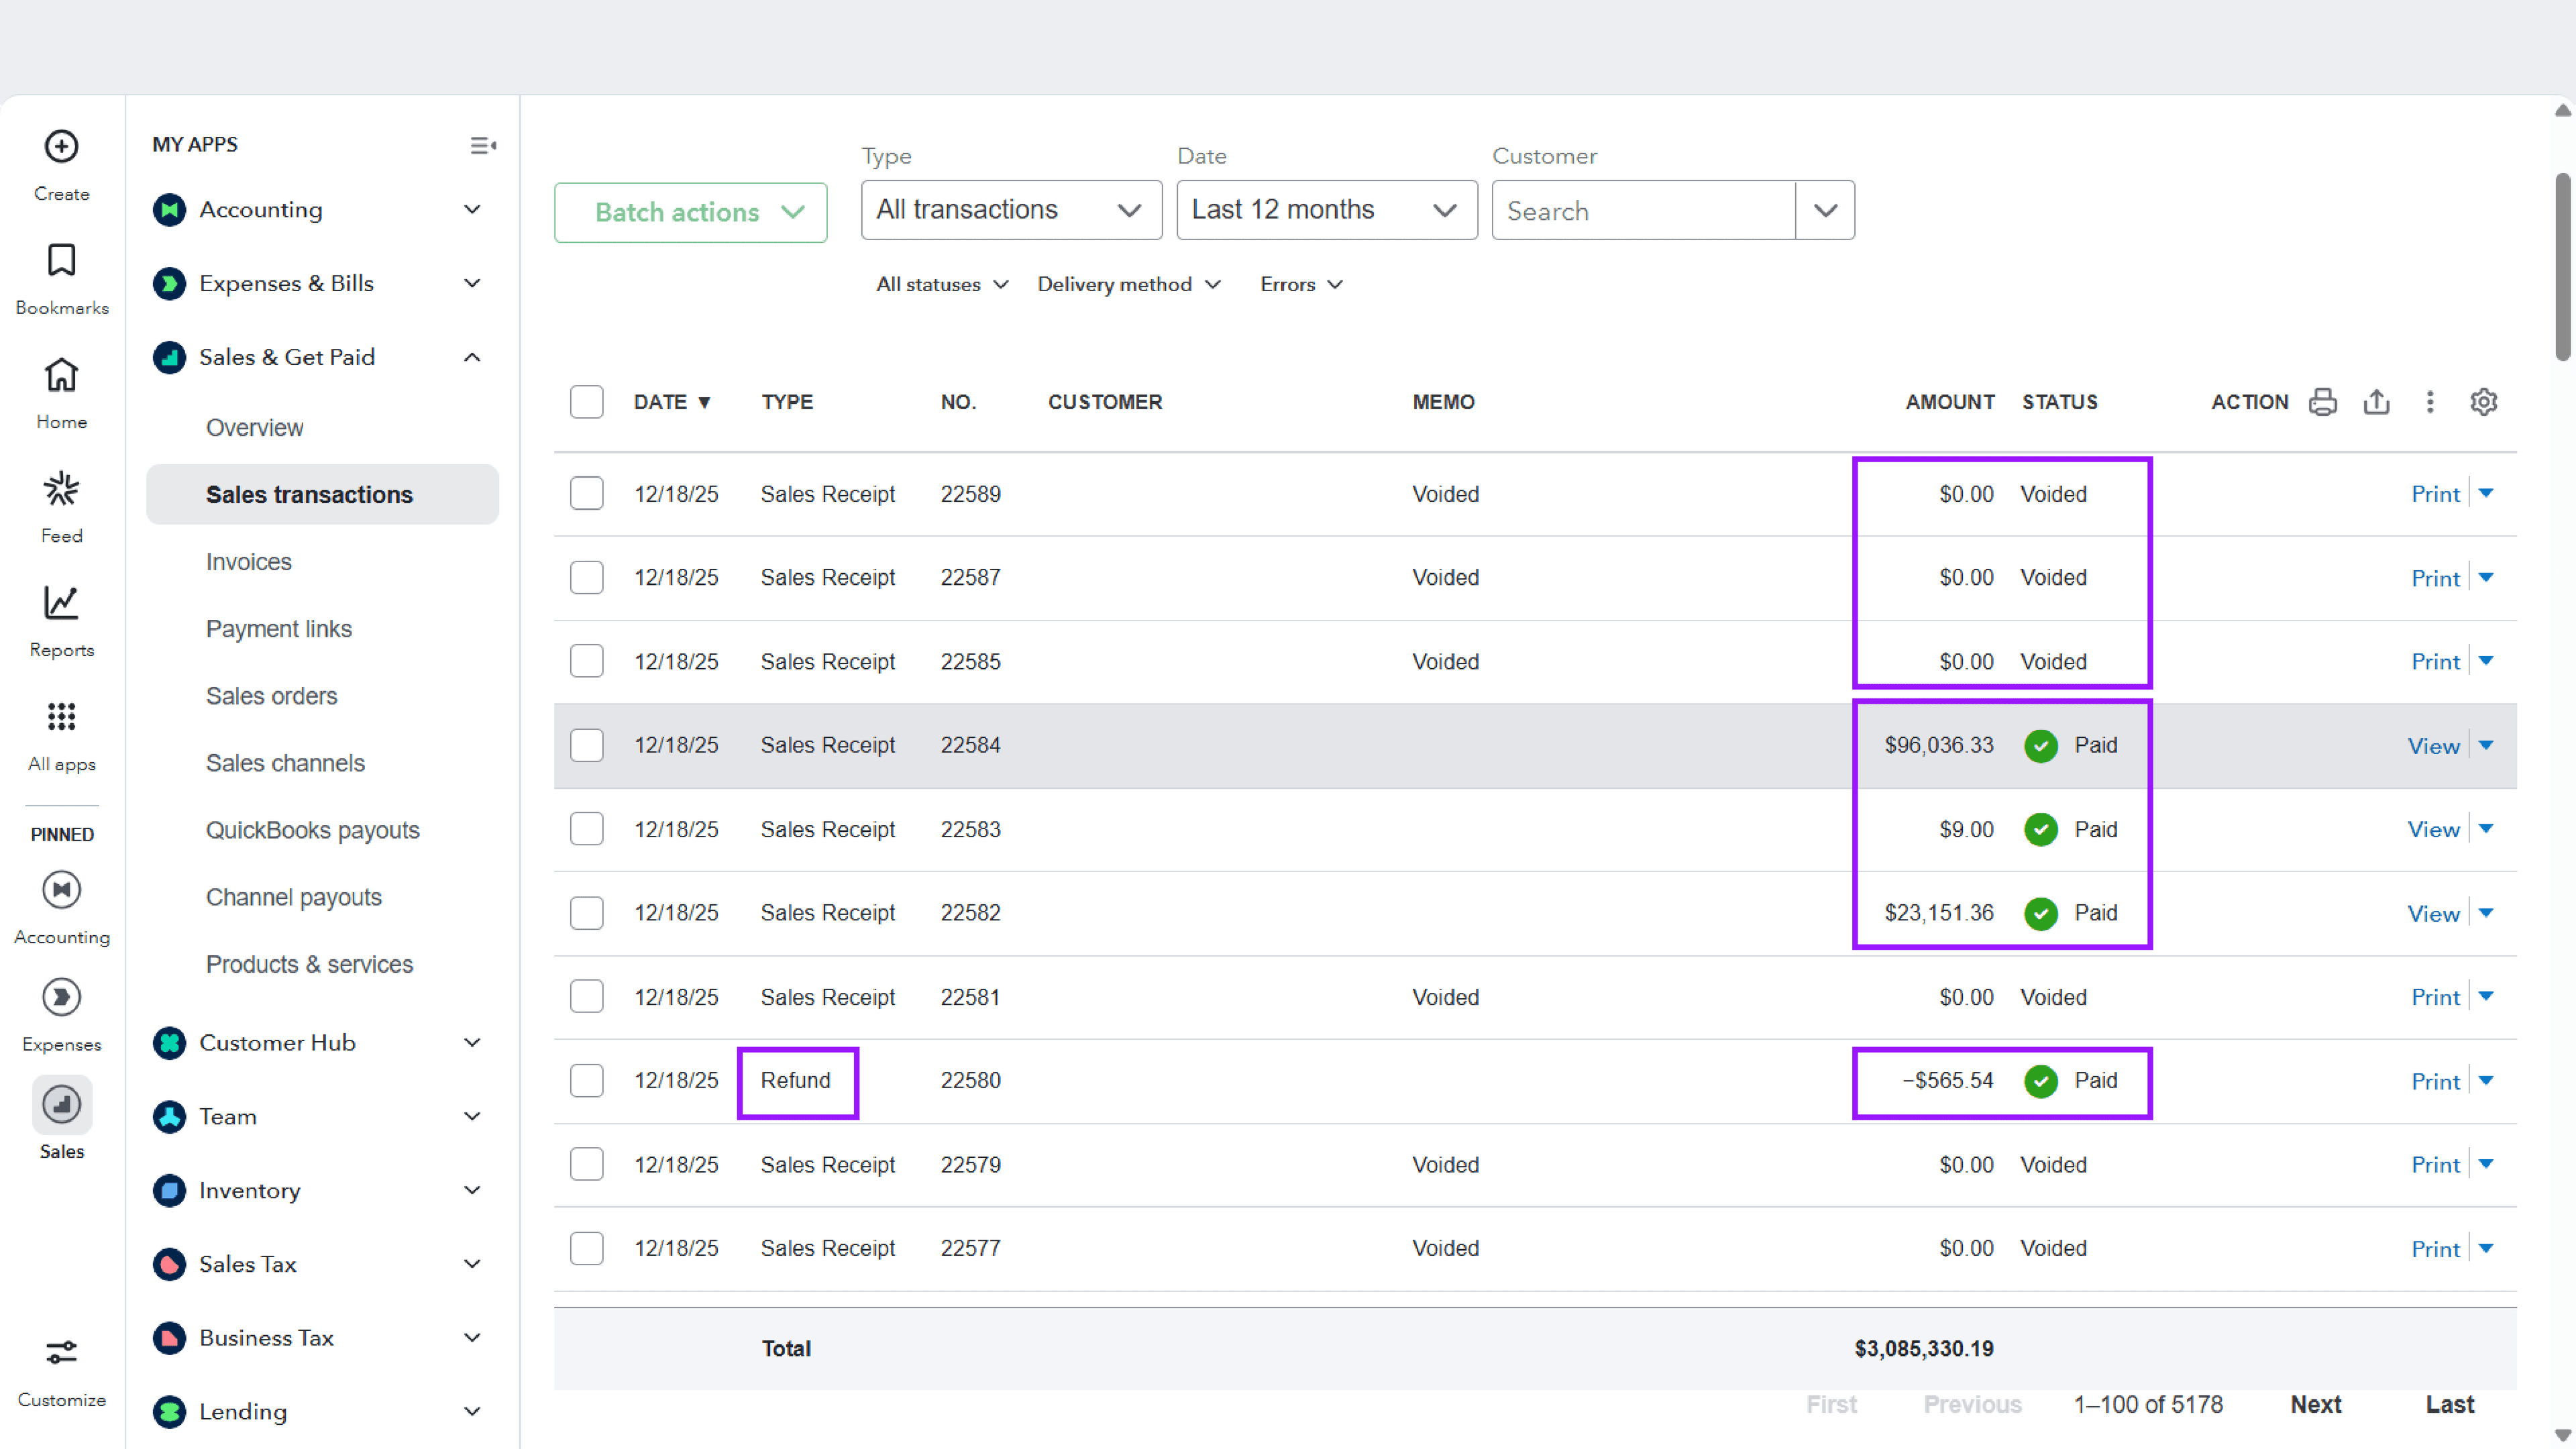The image size is (2576, 1449).
Task: Click the print icon in table header
Action: tap(2322, 402)
